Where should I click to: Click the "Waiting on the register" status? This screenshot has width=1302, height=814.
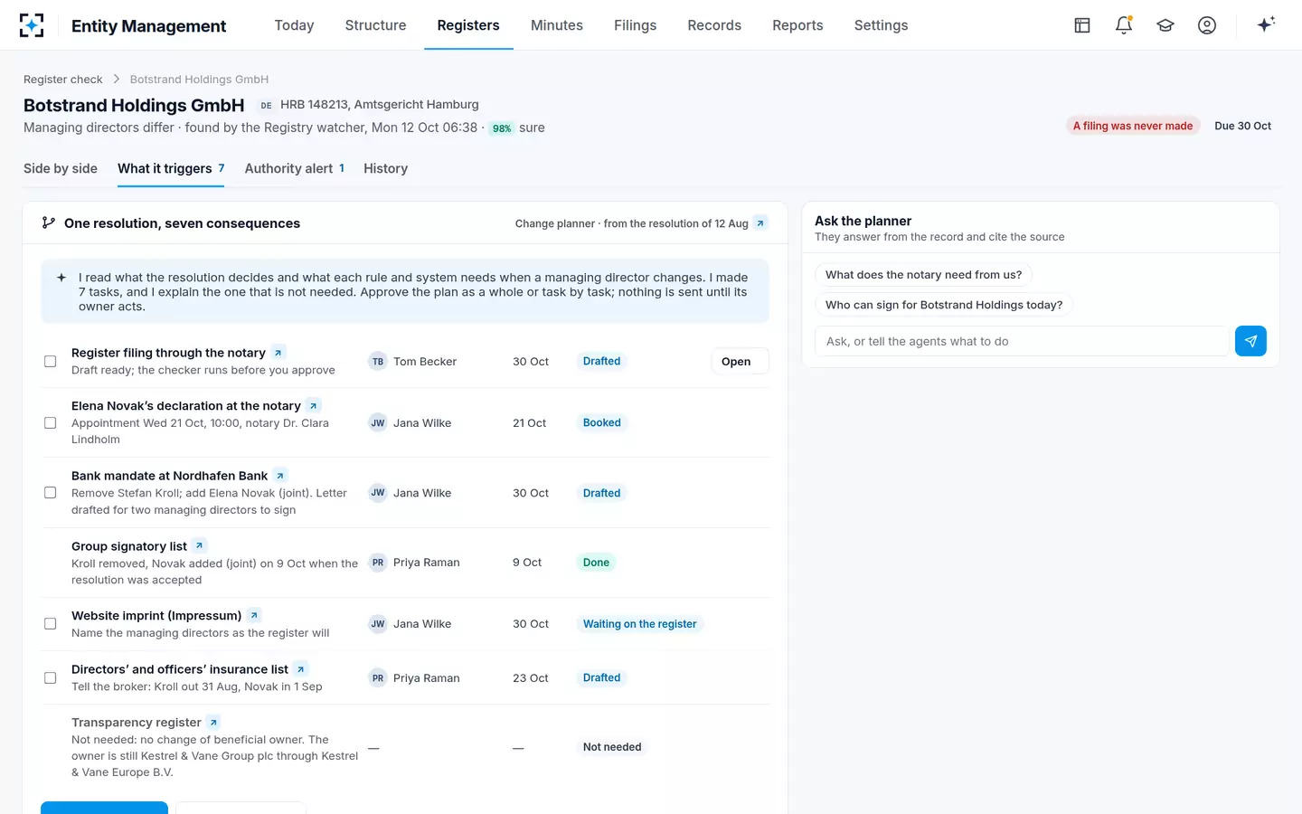coord(640,624)
